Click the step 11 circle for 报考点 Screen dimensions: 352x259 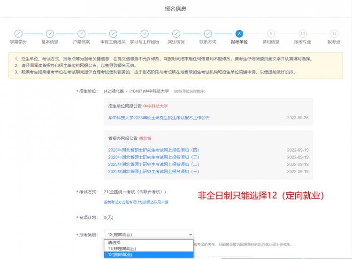point(334,34)
